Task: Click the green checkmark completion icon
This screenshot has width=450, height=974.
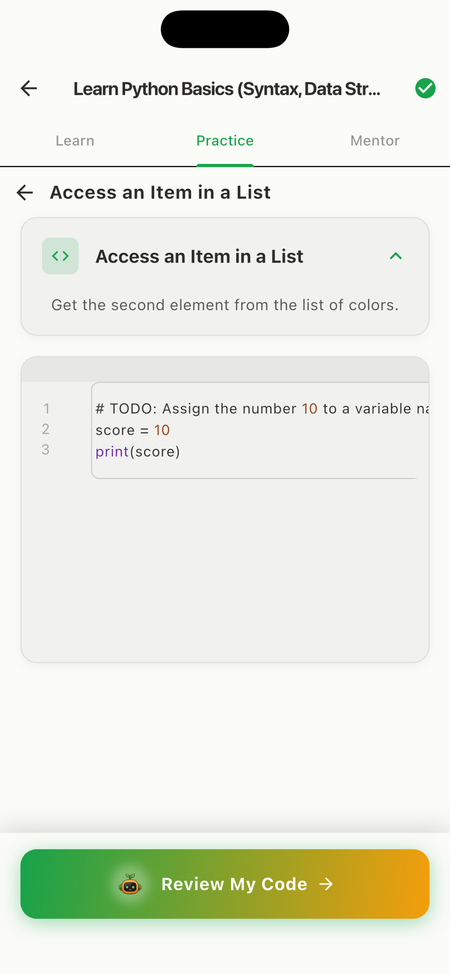Action: click(x=425, y=88)
